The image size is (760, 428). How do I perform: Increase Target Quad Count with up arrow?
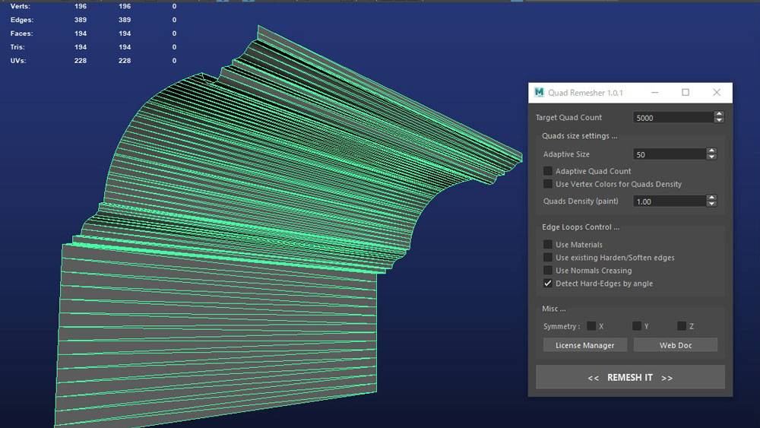(x=719, y=115)
